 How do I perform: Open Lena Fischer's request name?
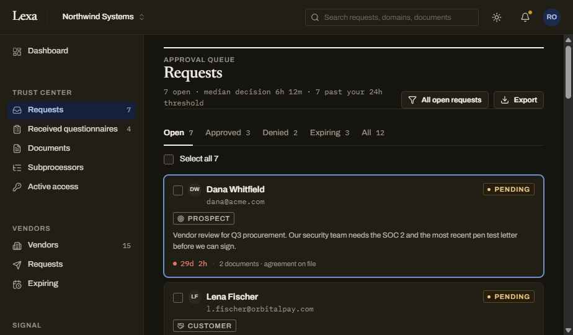pos(232,297)
